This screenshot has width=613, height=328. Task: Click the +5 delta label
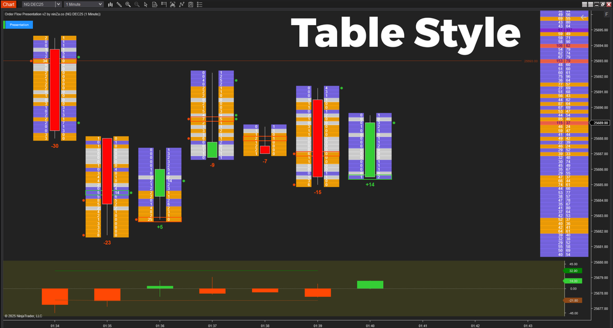pyautogui.click(x=159, y=227)
